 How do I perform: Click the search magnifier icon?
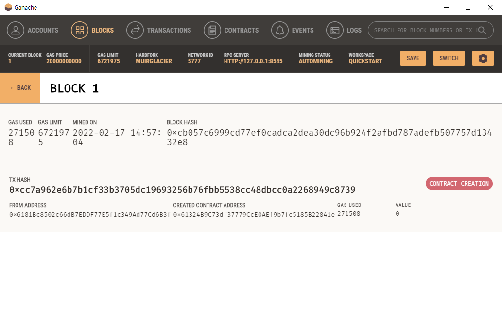click(482, 30)
